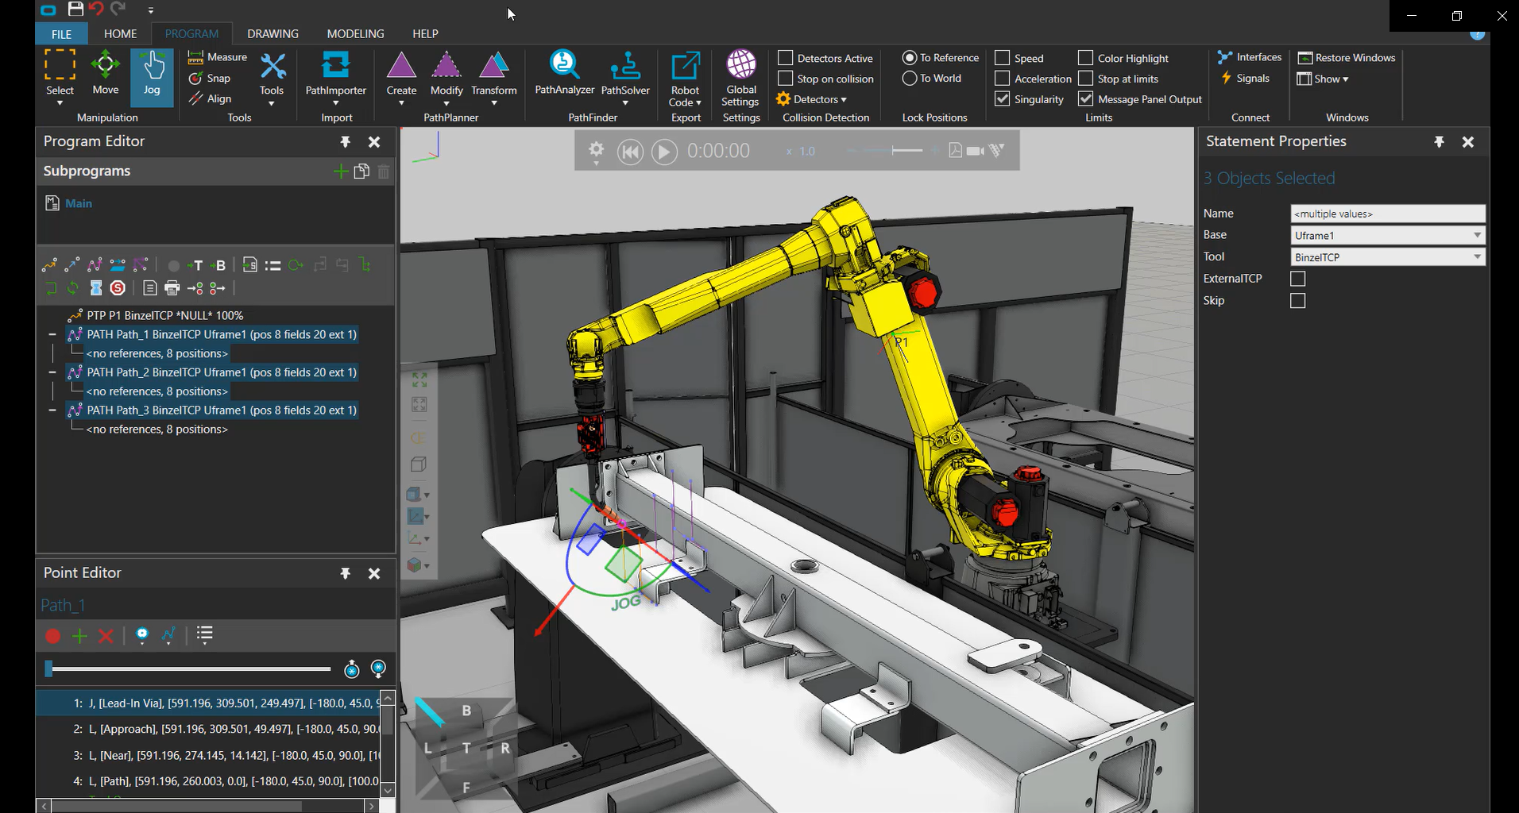
Task: Open the PathImporter tool
Action: tap(335, 78)
